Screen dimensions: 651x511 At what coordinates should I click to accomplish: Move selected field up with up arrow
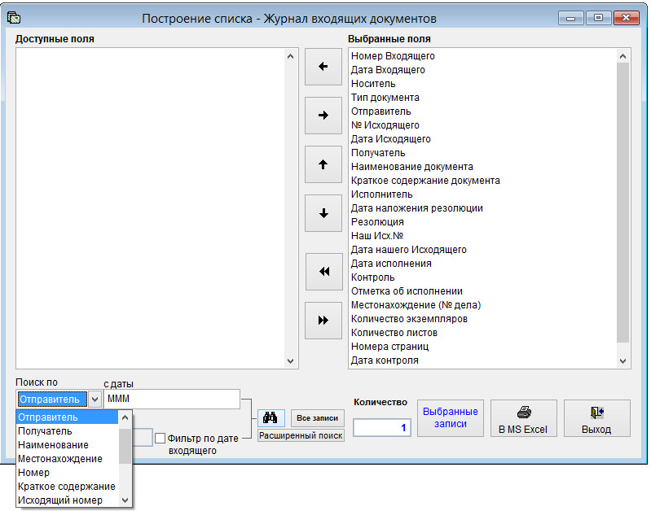(323, 164)
